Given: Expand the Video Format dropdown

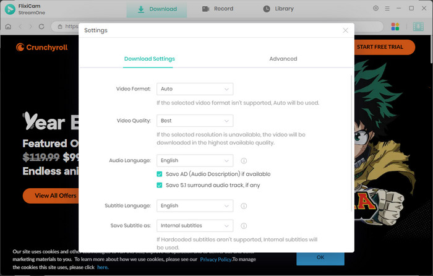Looking at the screenshot, I should (194, 89).
